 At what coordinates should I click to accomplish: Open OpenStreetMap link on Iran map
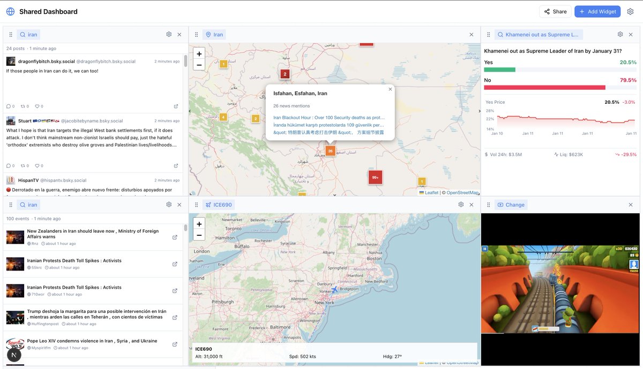pos(462,193)
